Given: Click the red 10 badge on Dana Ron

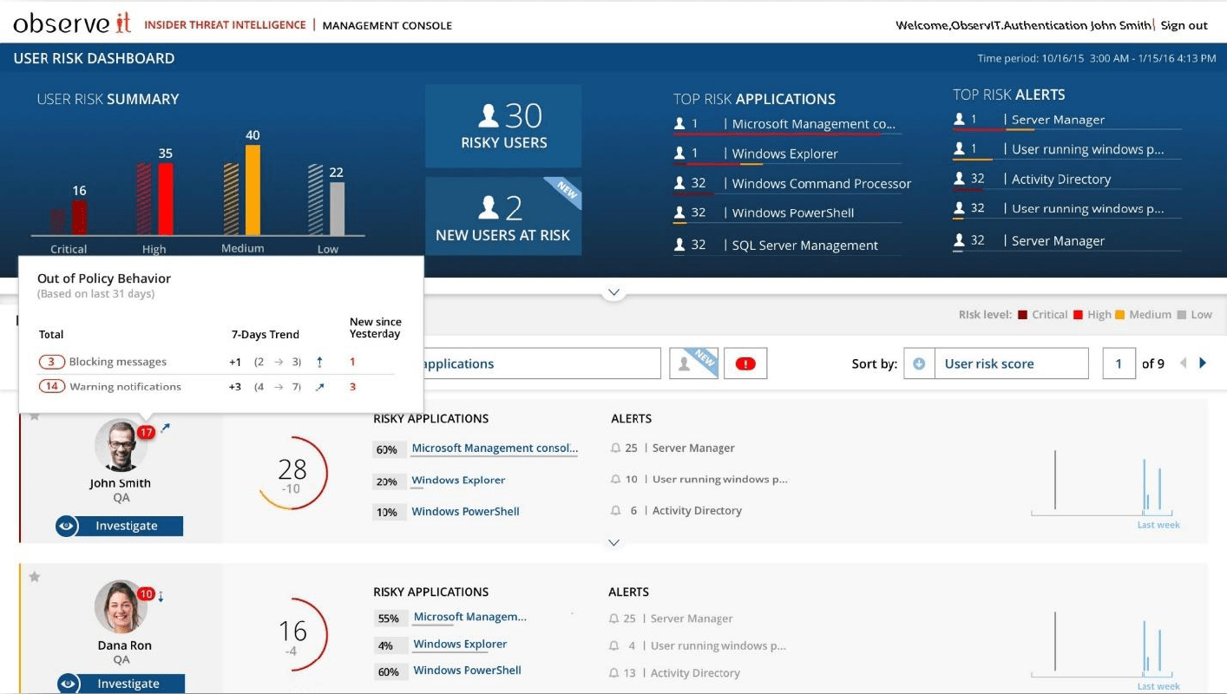Looking at the screenshot, I should (x=146, y=594).
